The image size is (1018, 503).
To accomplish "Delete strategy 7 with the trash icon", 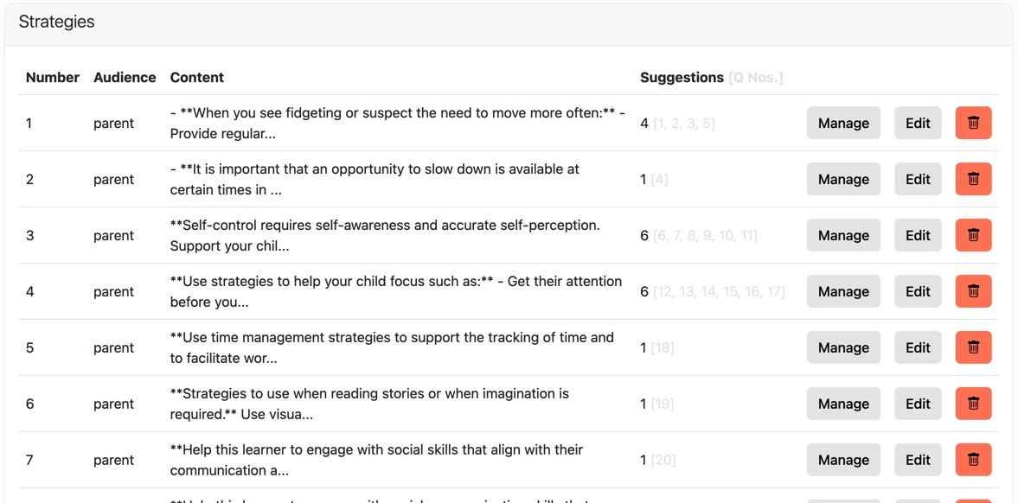I will (973, 460).
